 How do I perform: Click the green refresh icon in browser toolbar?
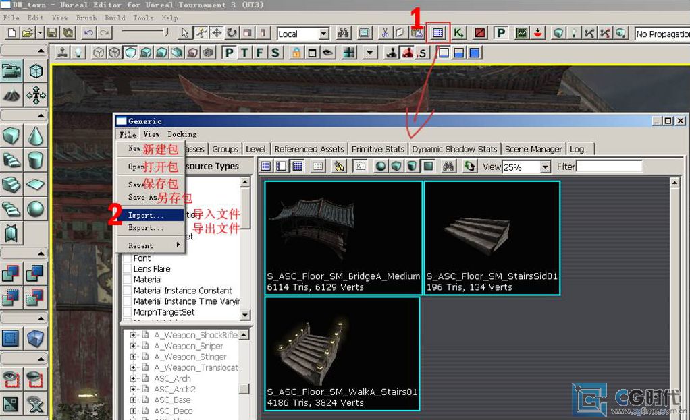pyautogui.click(x=470, y=167)
